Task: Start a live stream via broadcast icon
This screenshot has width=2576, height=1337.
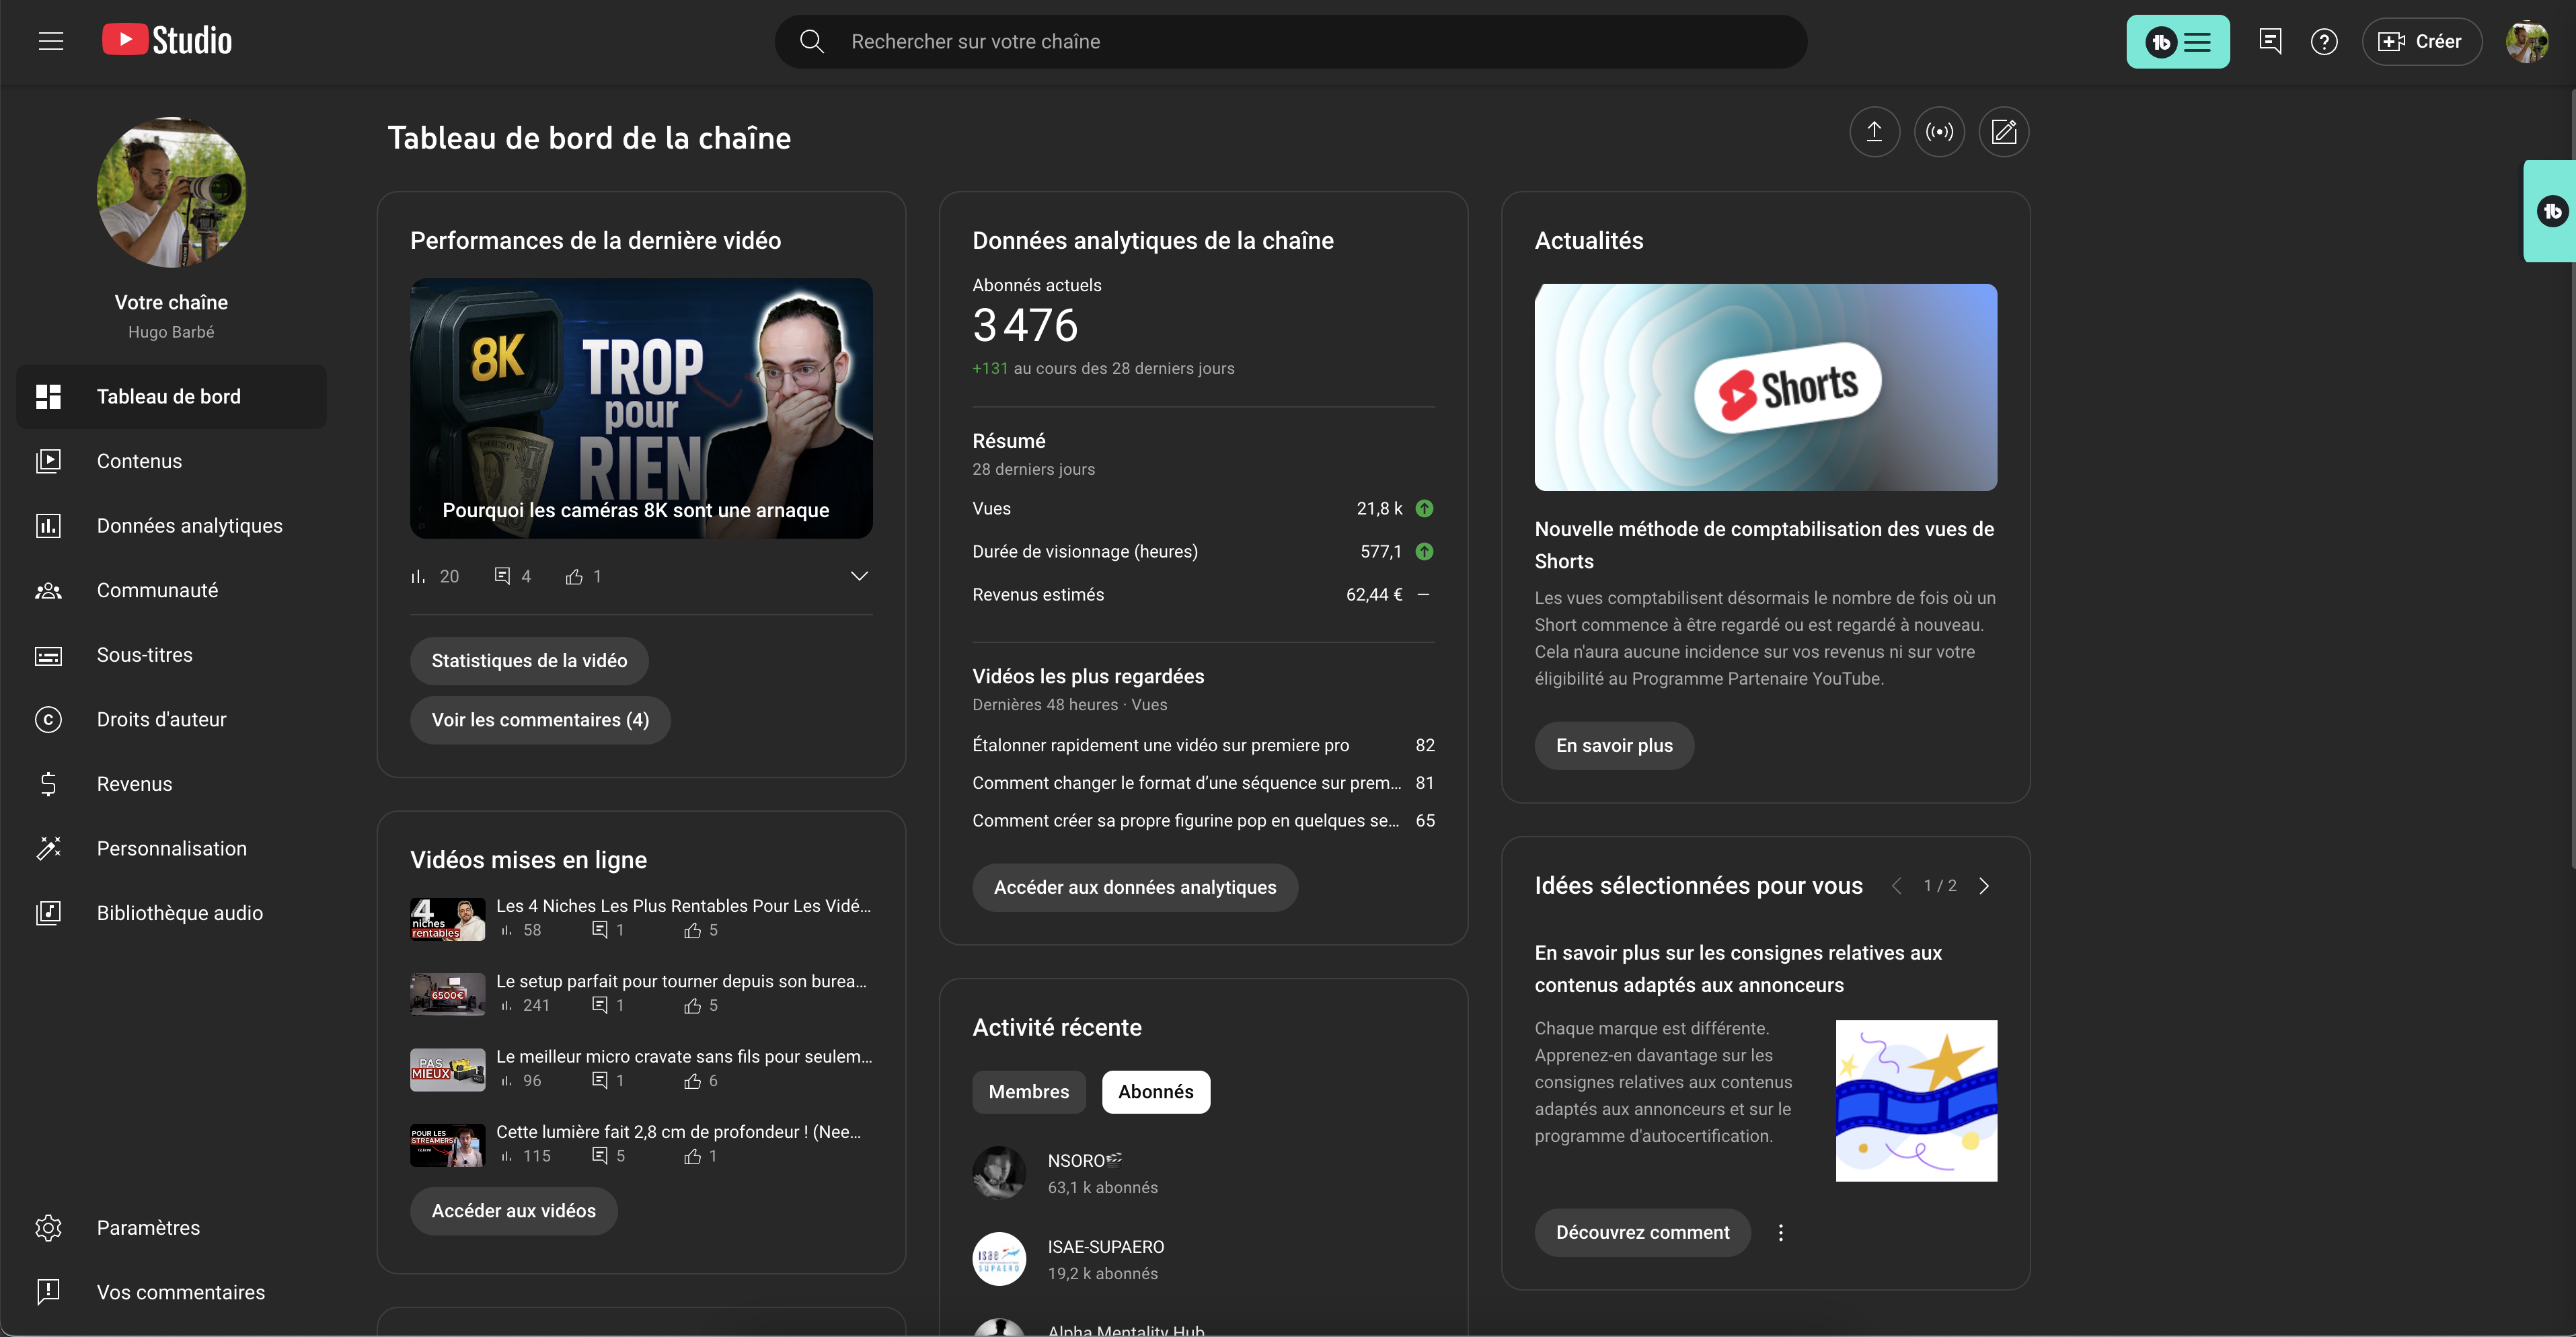Action: [1939, 131]
